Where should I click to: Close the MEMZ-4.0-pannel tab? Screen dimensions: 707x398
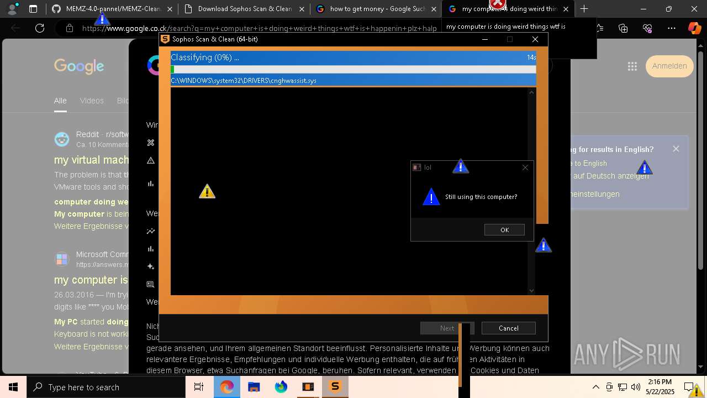tap(170, 9)
